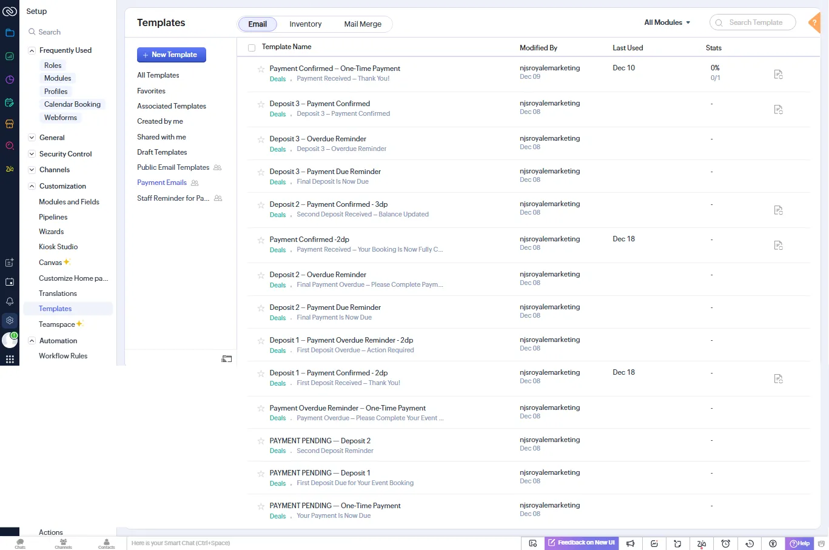Click the document icon on the Payment Confirmed – One-Time Payment row
Viewport: 829px width, 550px height.
click(779, 74)
